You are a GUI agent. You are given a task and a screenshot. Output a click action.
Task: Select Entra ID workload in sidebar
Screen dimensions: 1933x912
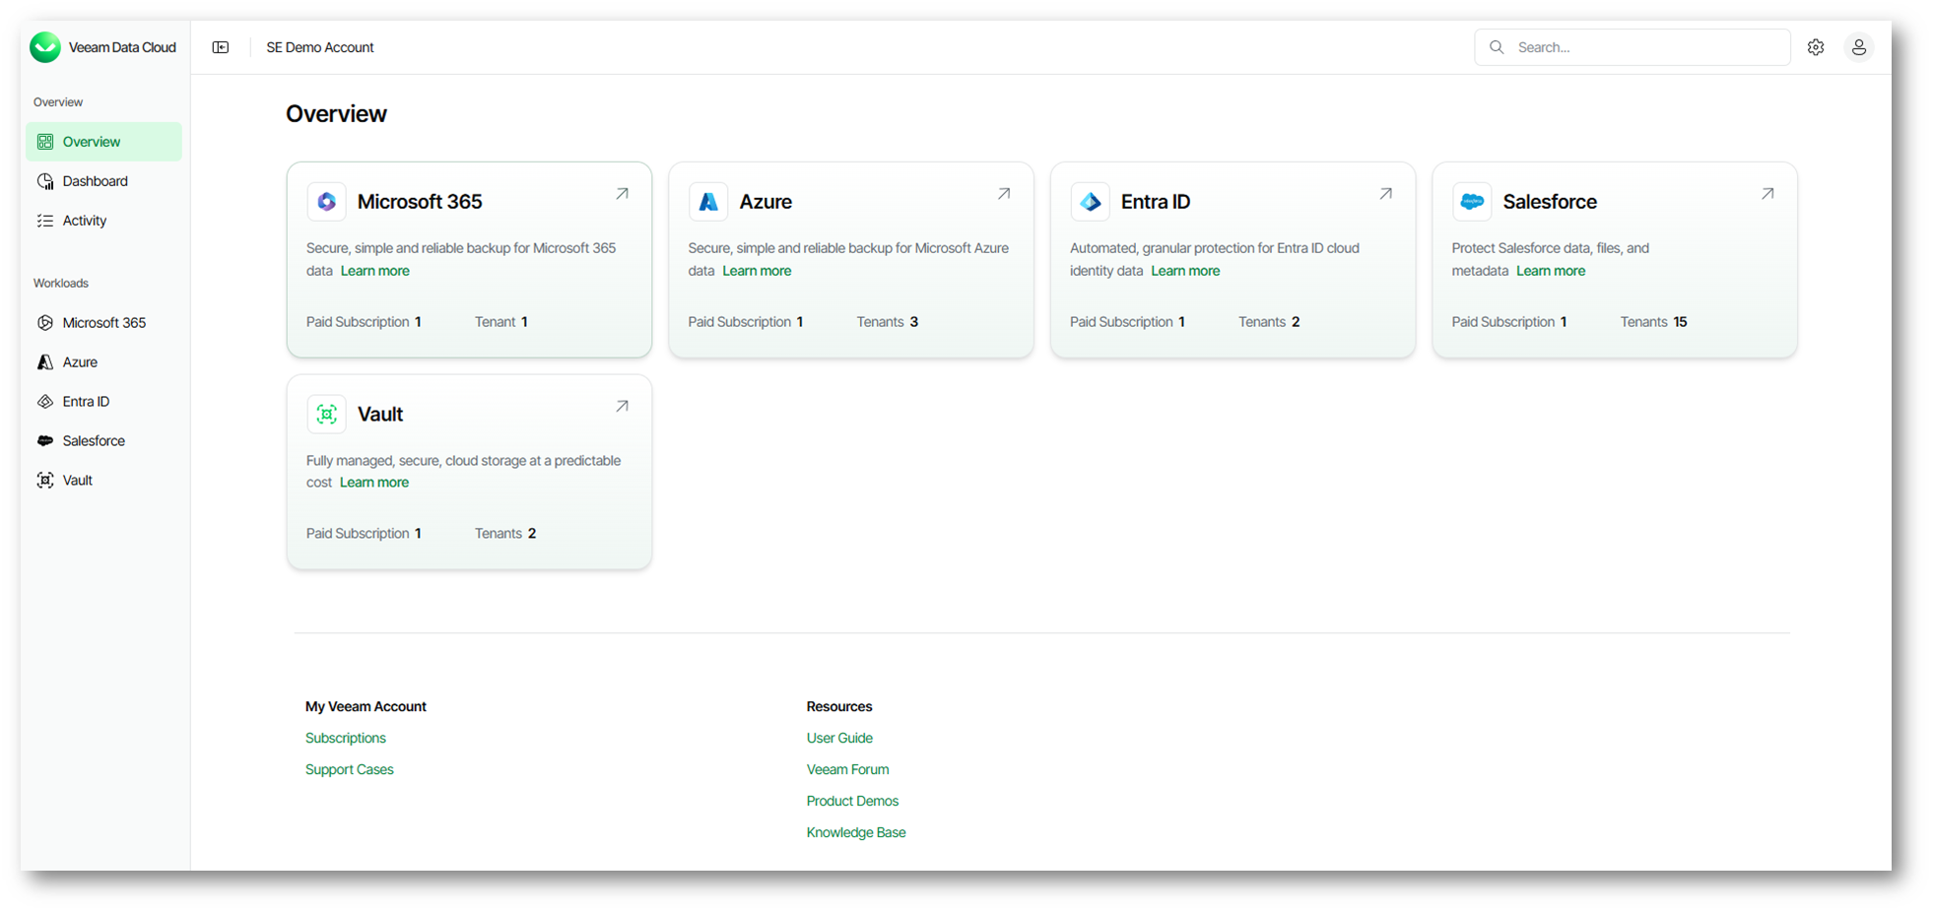point(86,402)
